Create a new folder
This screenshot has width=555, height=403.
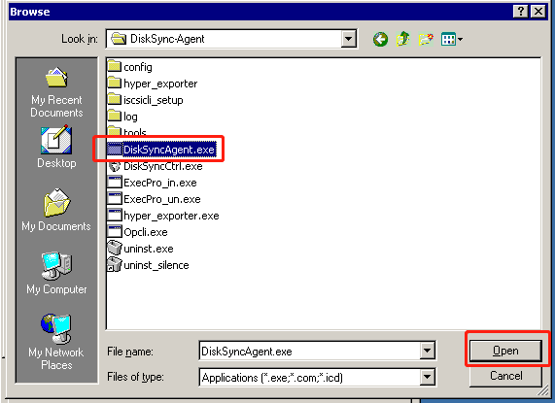click(x=426, y=39)
